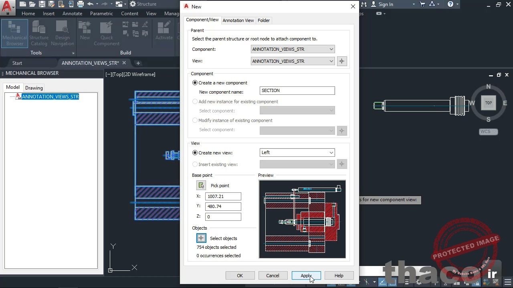513x288 pixels.
Task: Click the Quick Component ribbon button
Action: (x=107, y=34)
